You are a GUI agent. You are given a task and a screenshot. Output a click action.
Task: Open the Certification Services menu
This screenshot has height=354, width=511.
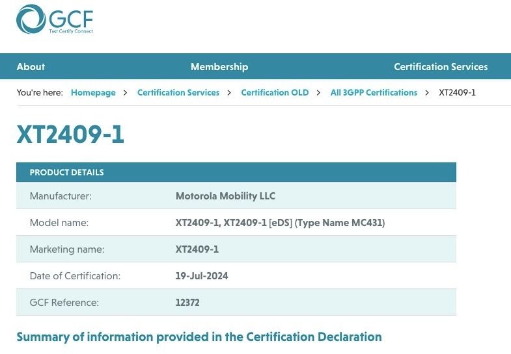(x=441, y=67)
